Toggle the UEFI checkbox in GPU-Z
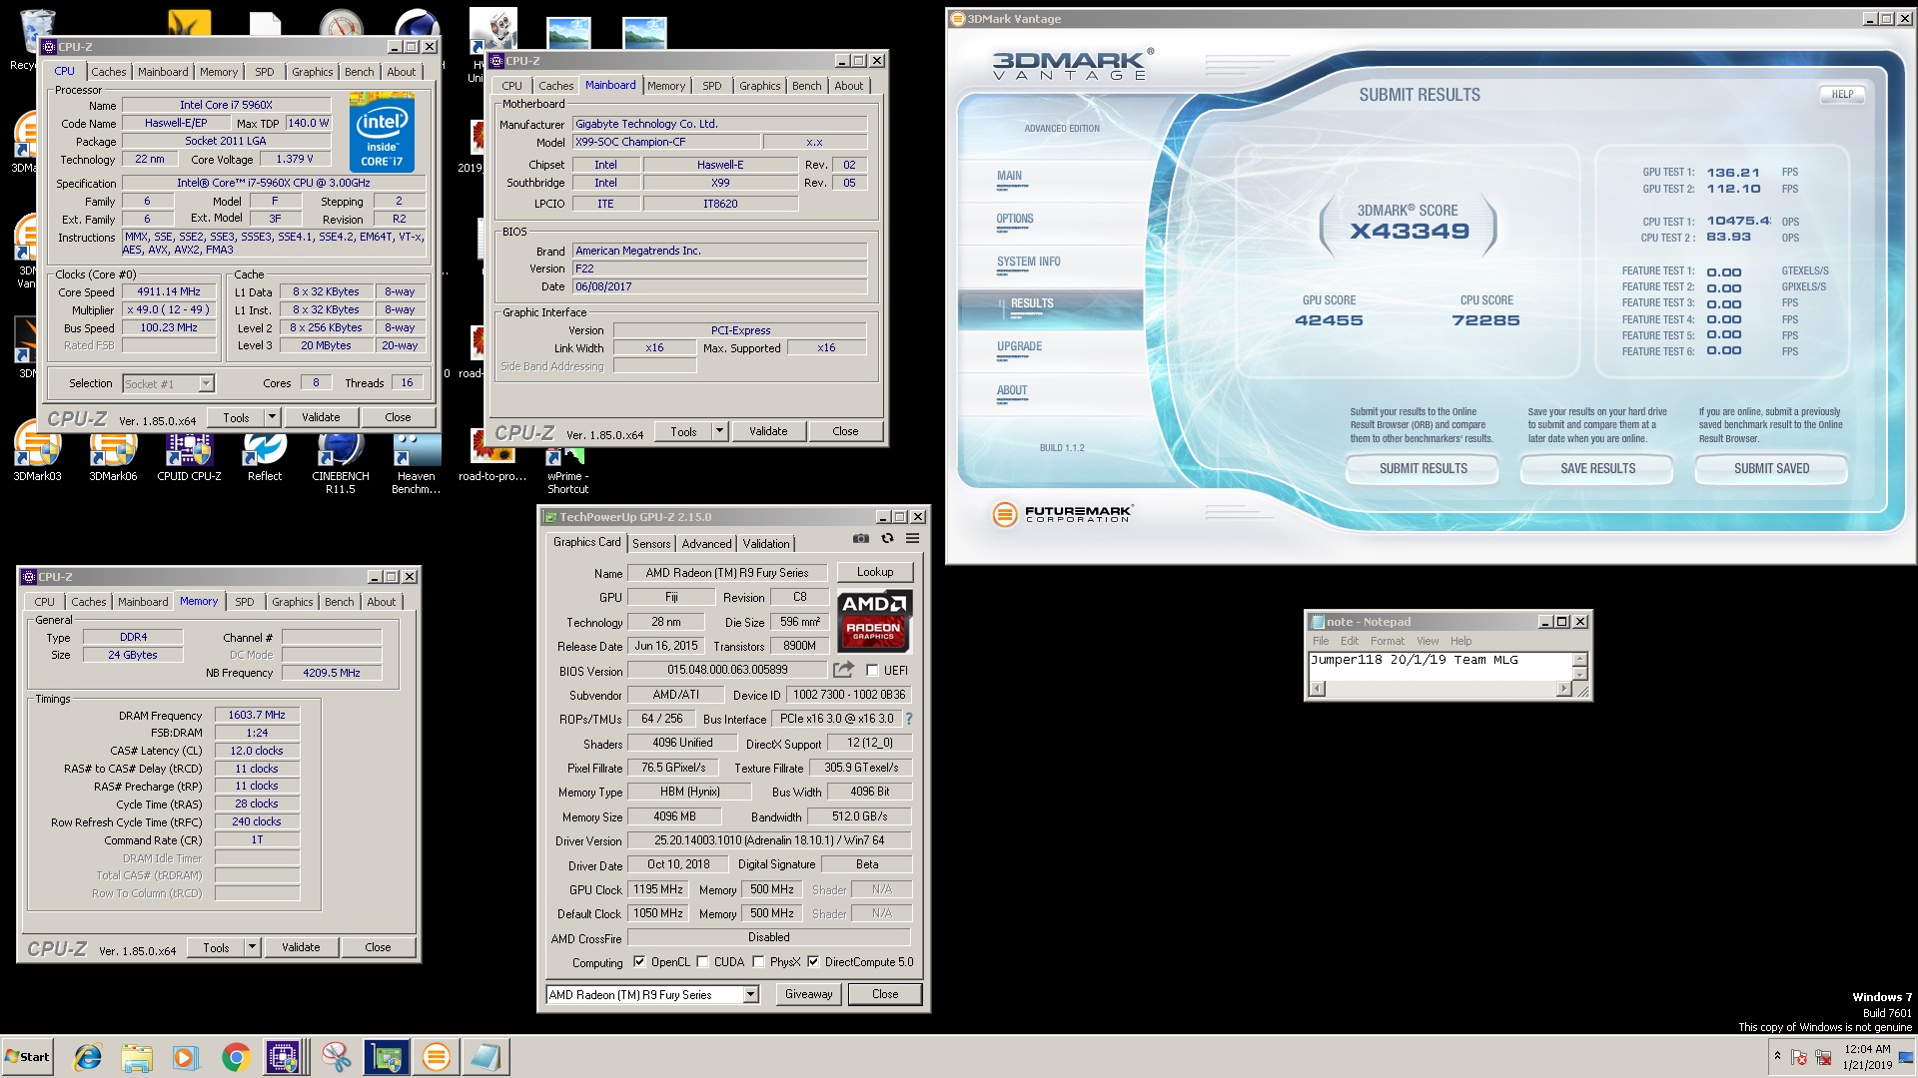This screenshot has width=1918, height=1078. (x=872, y=671)
